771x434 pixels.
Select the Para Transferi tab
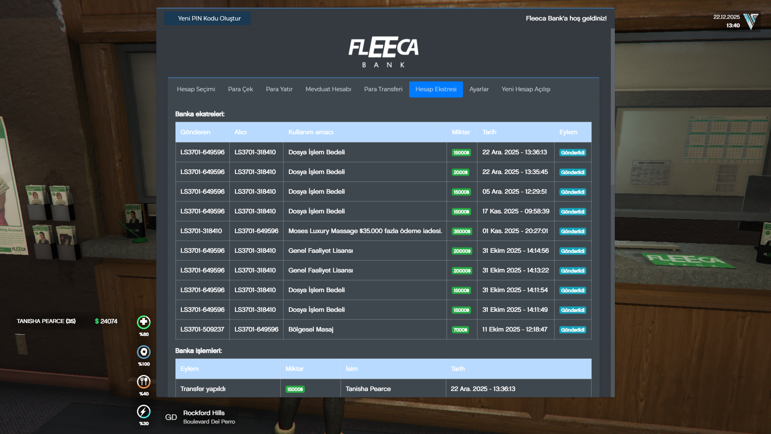tap(383, 89)
